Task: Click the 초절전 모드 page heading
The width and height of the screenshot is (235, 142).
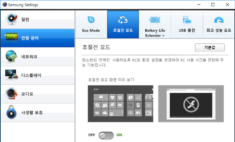Action: (x=96, y=47)
